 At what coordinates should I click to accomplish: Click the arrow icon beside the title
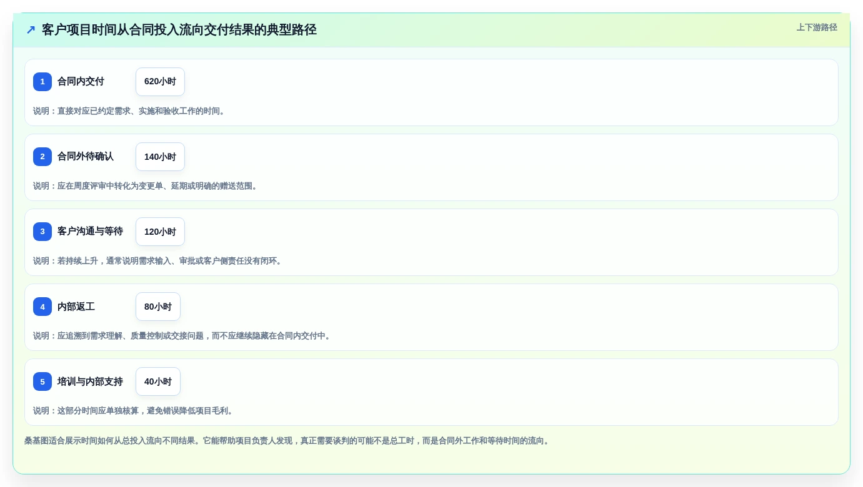(x=31, y=30)
